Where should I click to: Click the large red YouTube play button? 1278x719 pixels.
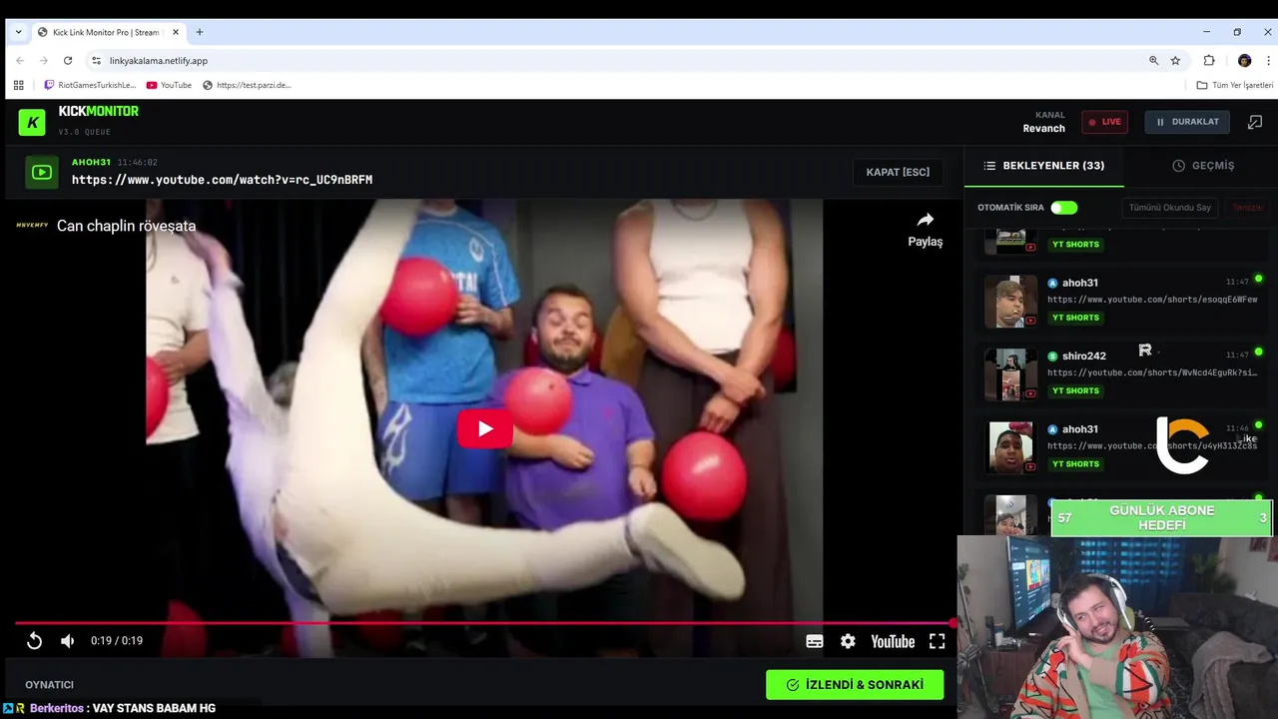point(485,428)
